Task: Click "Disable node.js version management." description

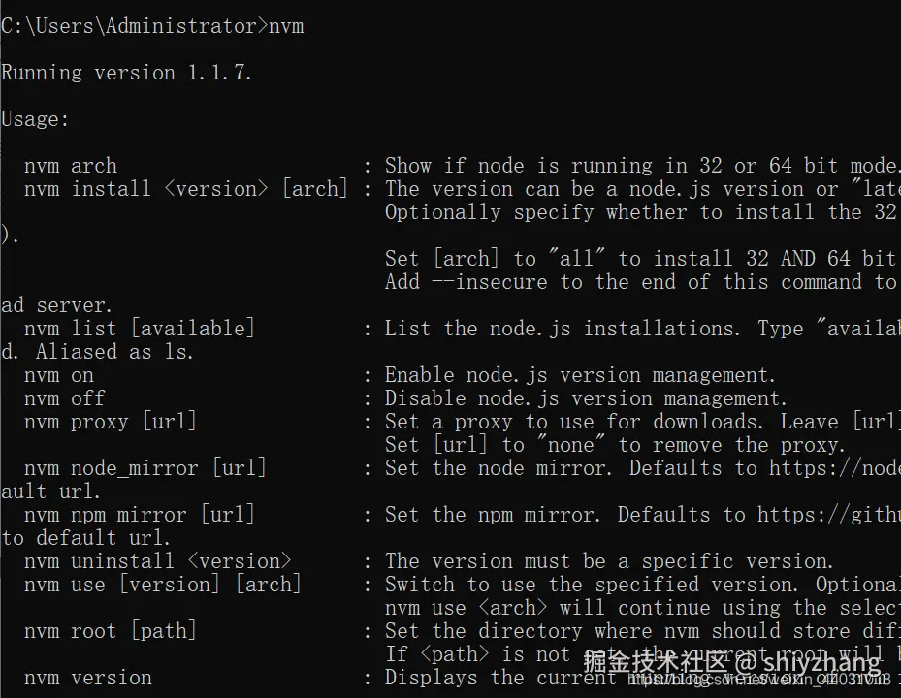Action: [x=586, y=398]
